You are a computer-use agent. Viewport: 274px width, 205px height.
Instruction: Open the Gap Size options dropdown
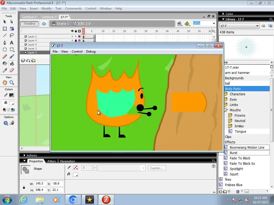tap(6, 123)
